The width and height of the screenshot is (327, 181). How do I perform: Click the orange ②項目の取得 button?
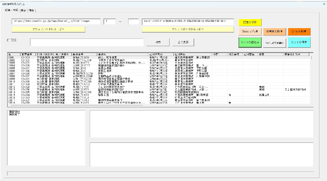click(275, 31)
